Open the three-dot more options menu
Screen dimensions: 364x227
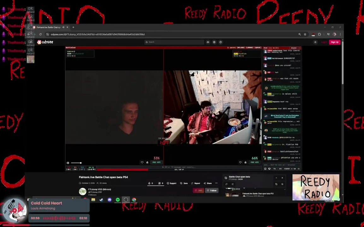[216, 183]
